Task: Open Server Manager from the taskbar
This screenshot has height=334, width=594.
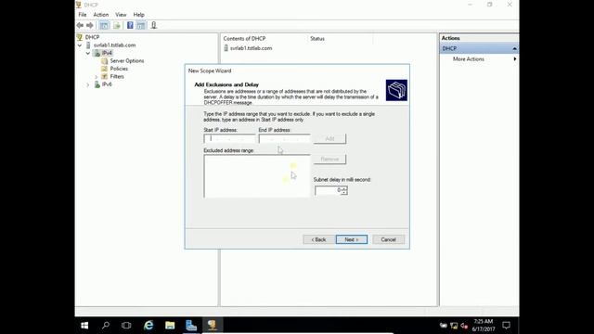Action: 191,326
